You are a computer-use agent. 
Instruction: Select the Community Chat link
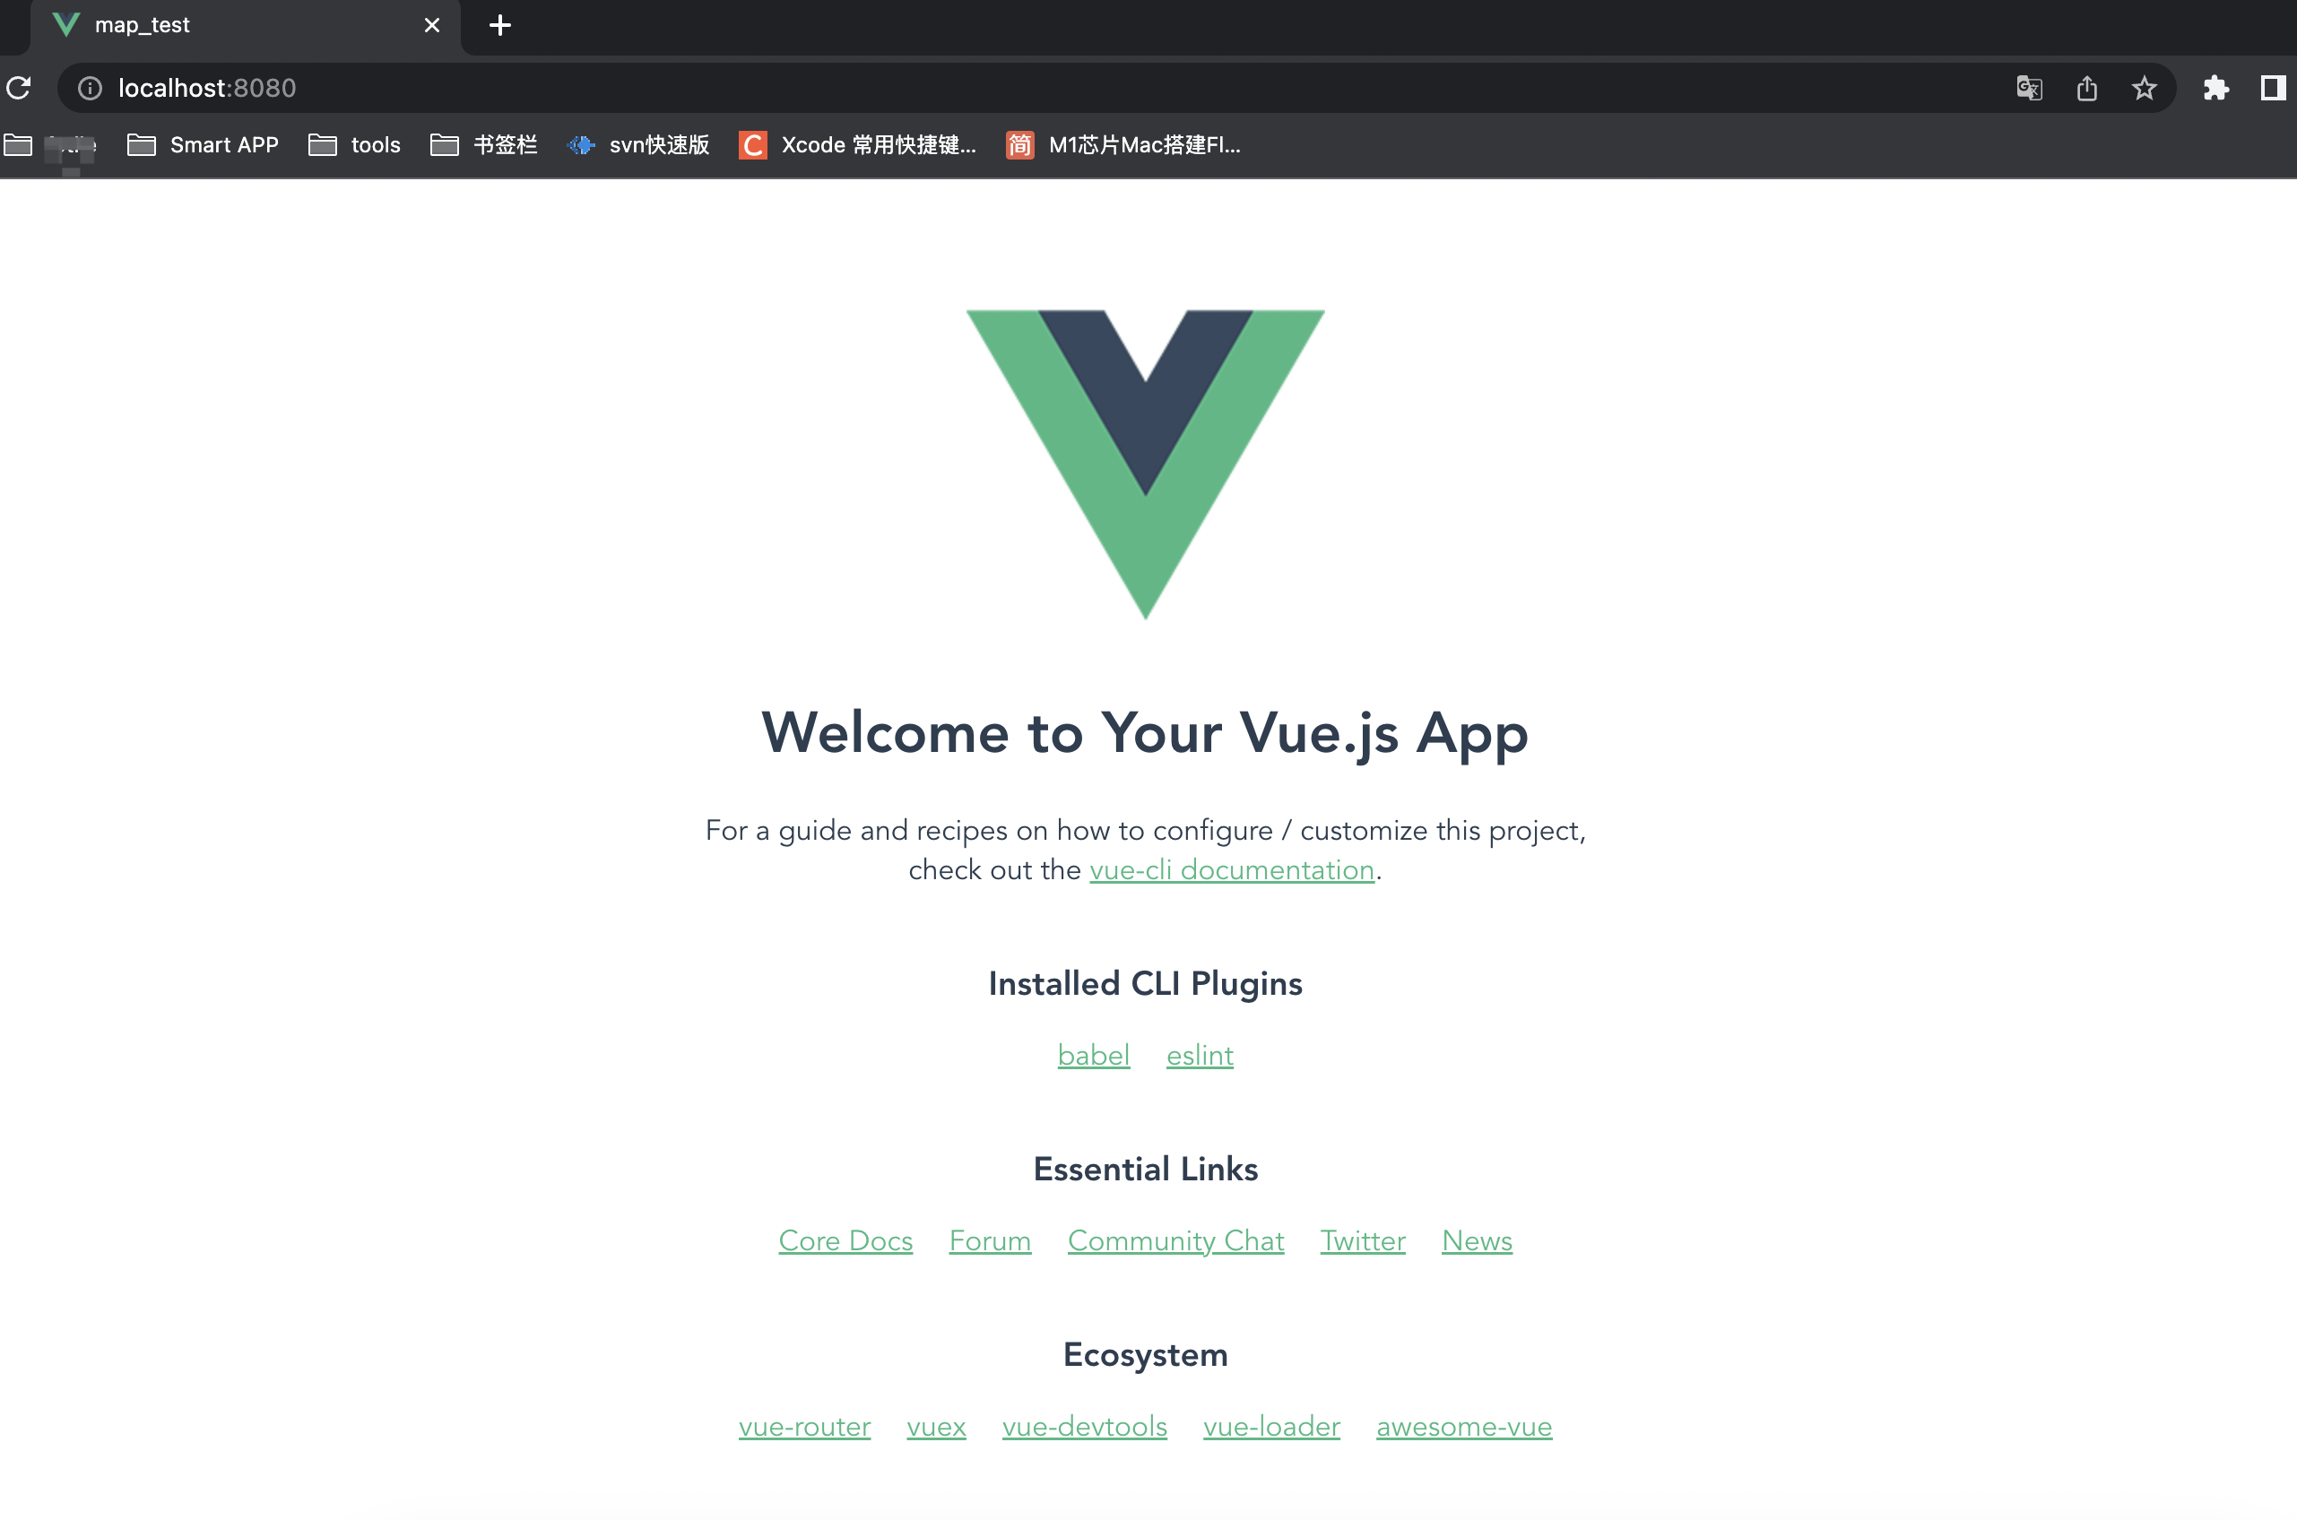click(1175, 1240)
